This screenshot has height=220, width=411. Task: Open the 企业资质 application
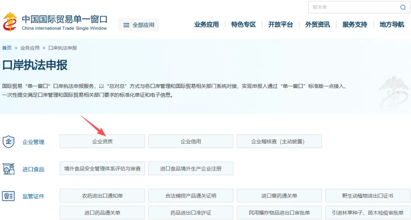tap(102, 141)
